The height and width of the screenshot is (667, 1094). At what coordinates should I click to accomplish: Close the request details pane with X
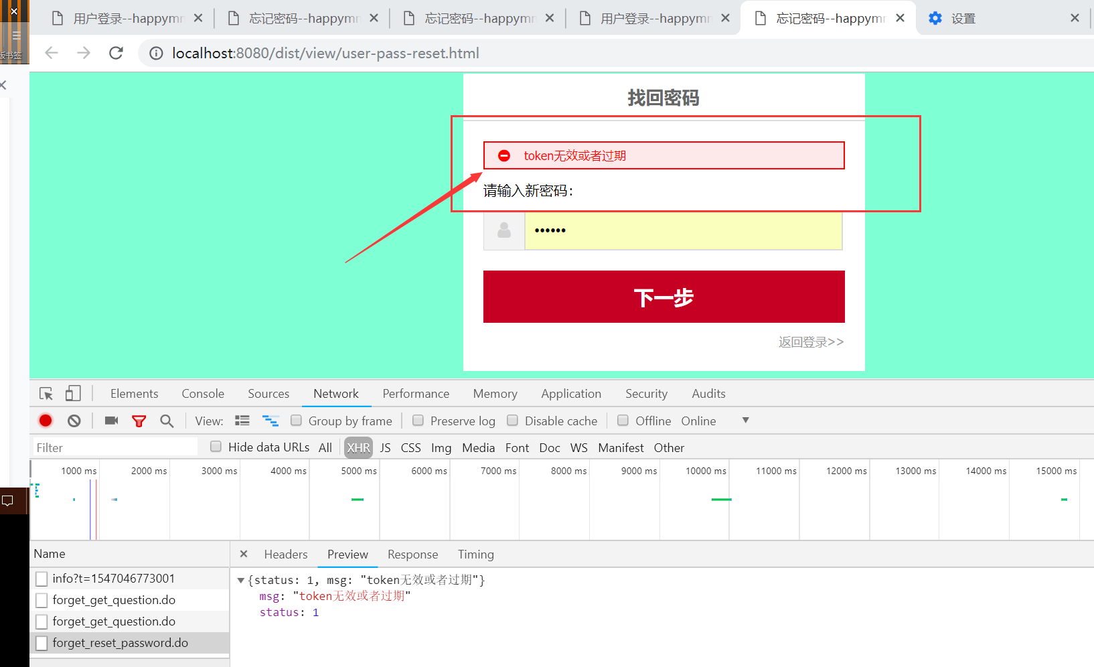coord(244,554)
